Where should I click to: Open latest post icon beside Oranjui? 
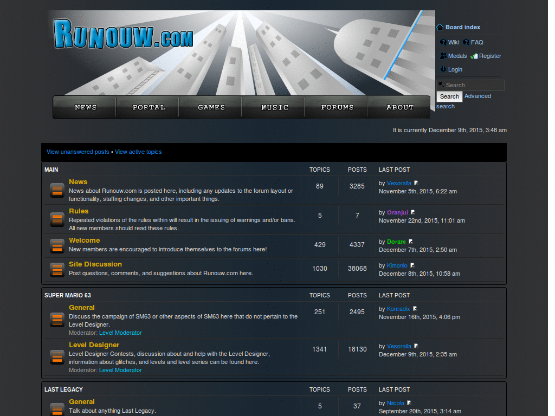click(x=413, y=213)
